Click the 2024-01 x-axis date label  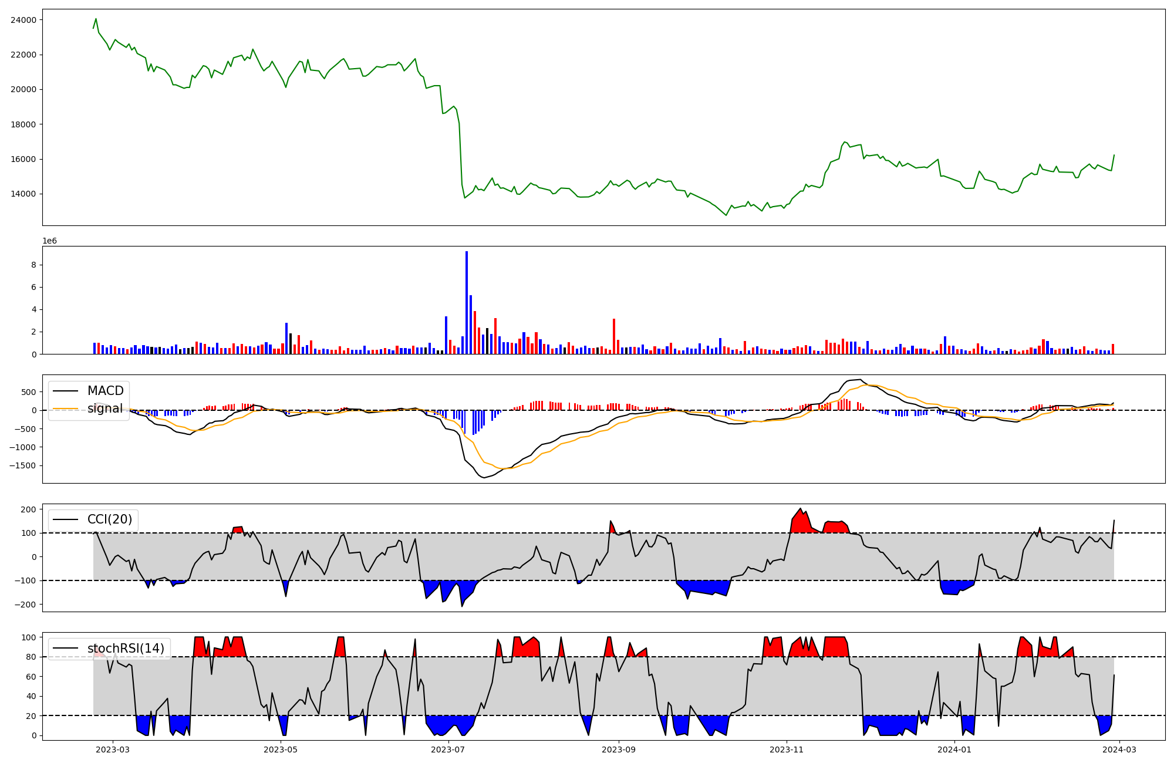(954, 750)
